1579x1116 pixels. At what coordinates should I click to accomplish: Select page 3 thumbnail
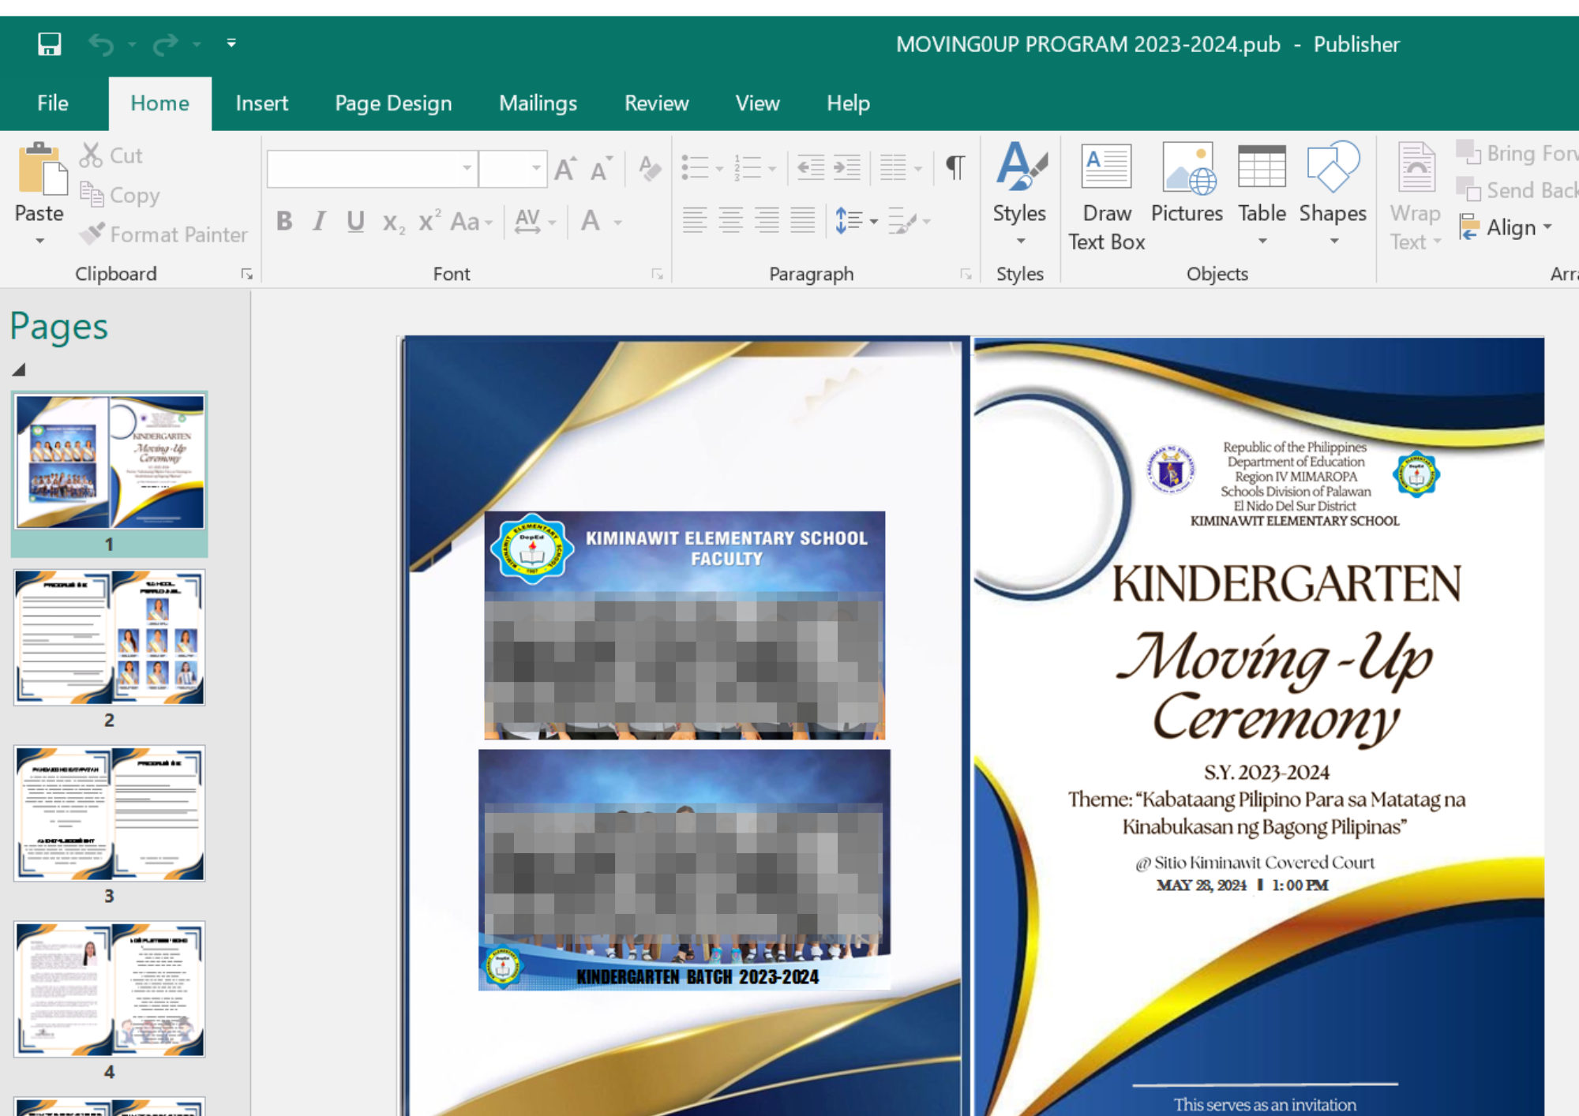pyautogui.click(x=110, y=813)
